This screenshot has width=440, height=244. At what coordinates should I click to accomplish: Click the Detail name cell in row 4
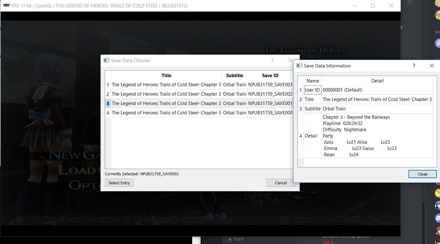pyautogui.click(x=312, y=136)
